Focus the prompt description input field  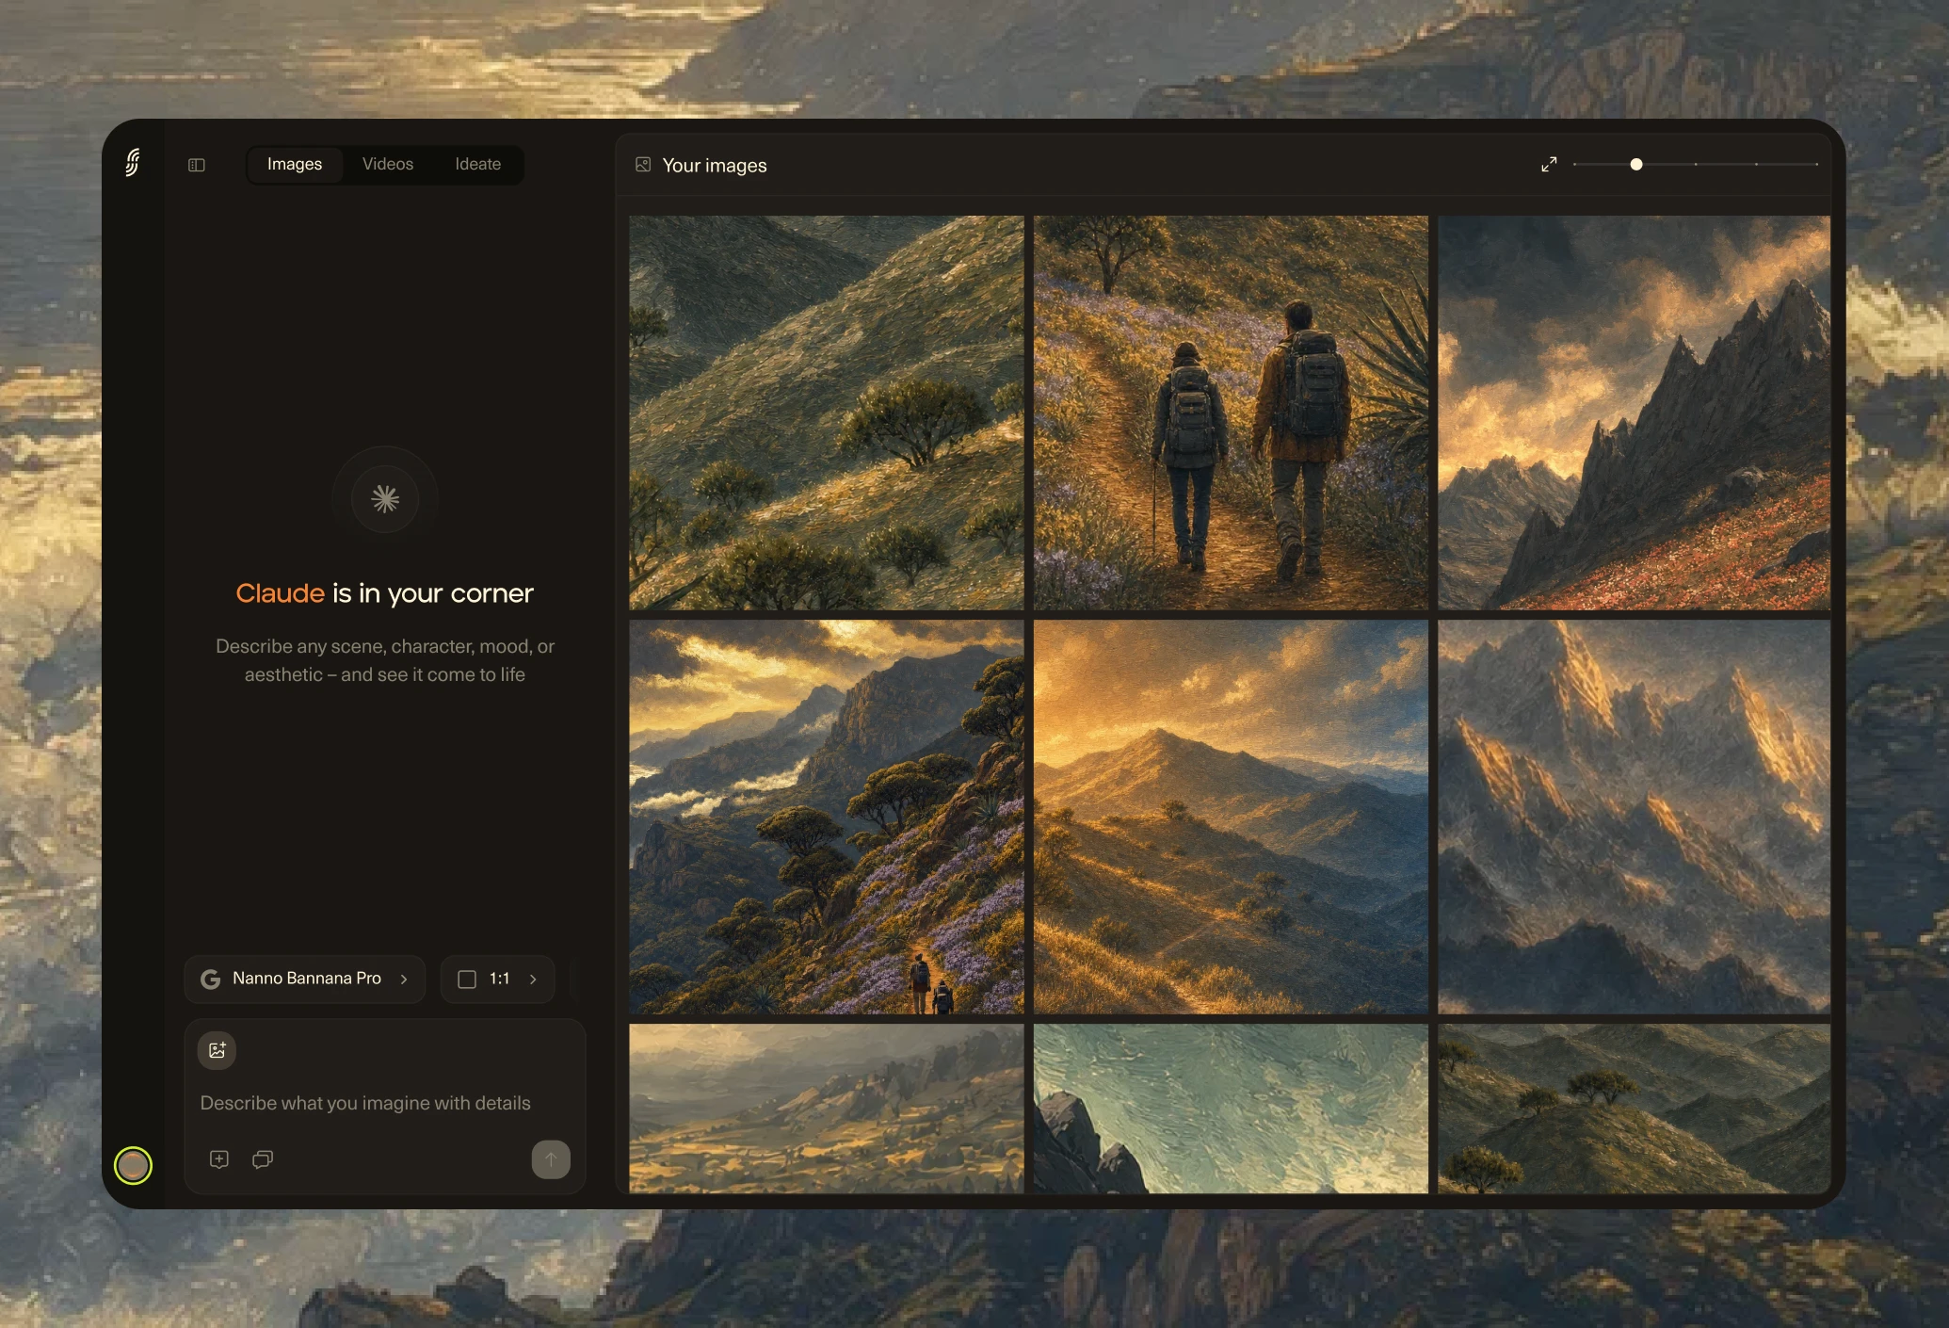[x=385, y=1102]
